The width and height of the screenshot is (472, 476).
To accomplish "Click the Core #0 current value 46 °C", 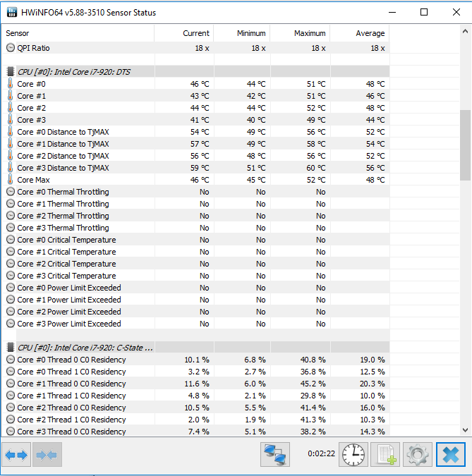I will coord(200,84).
